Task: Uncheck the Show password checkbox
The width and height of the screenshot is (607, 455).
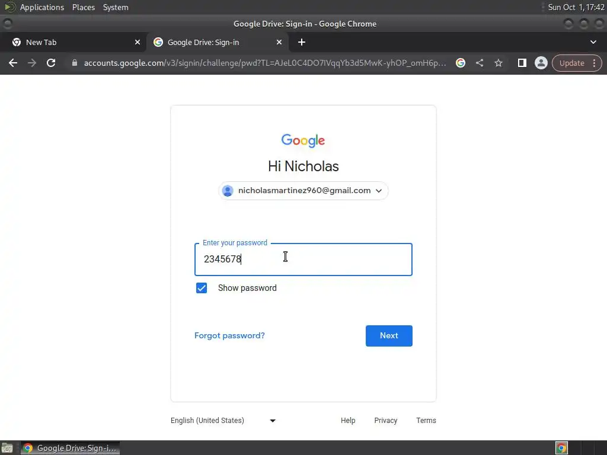Action: 202,288
